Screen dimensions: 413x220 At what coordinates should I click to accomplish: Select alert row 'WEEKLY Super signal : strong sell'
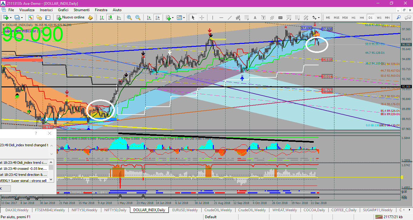point(24,180)
